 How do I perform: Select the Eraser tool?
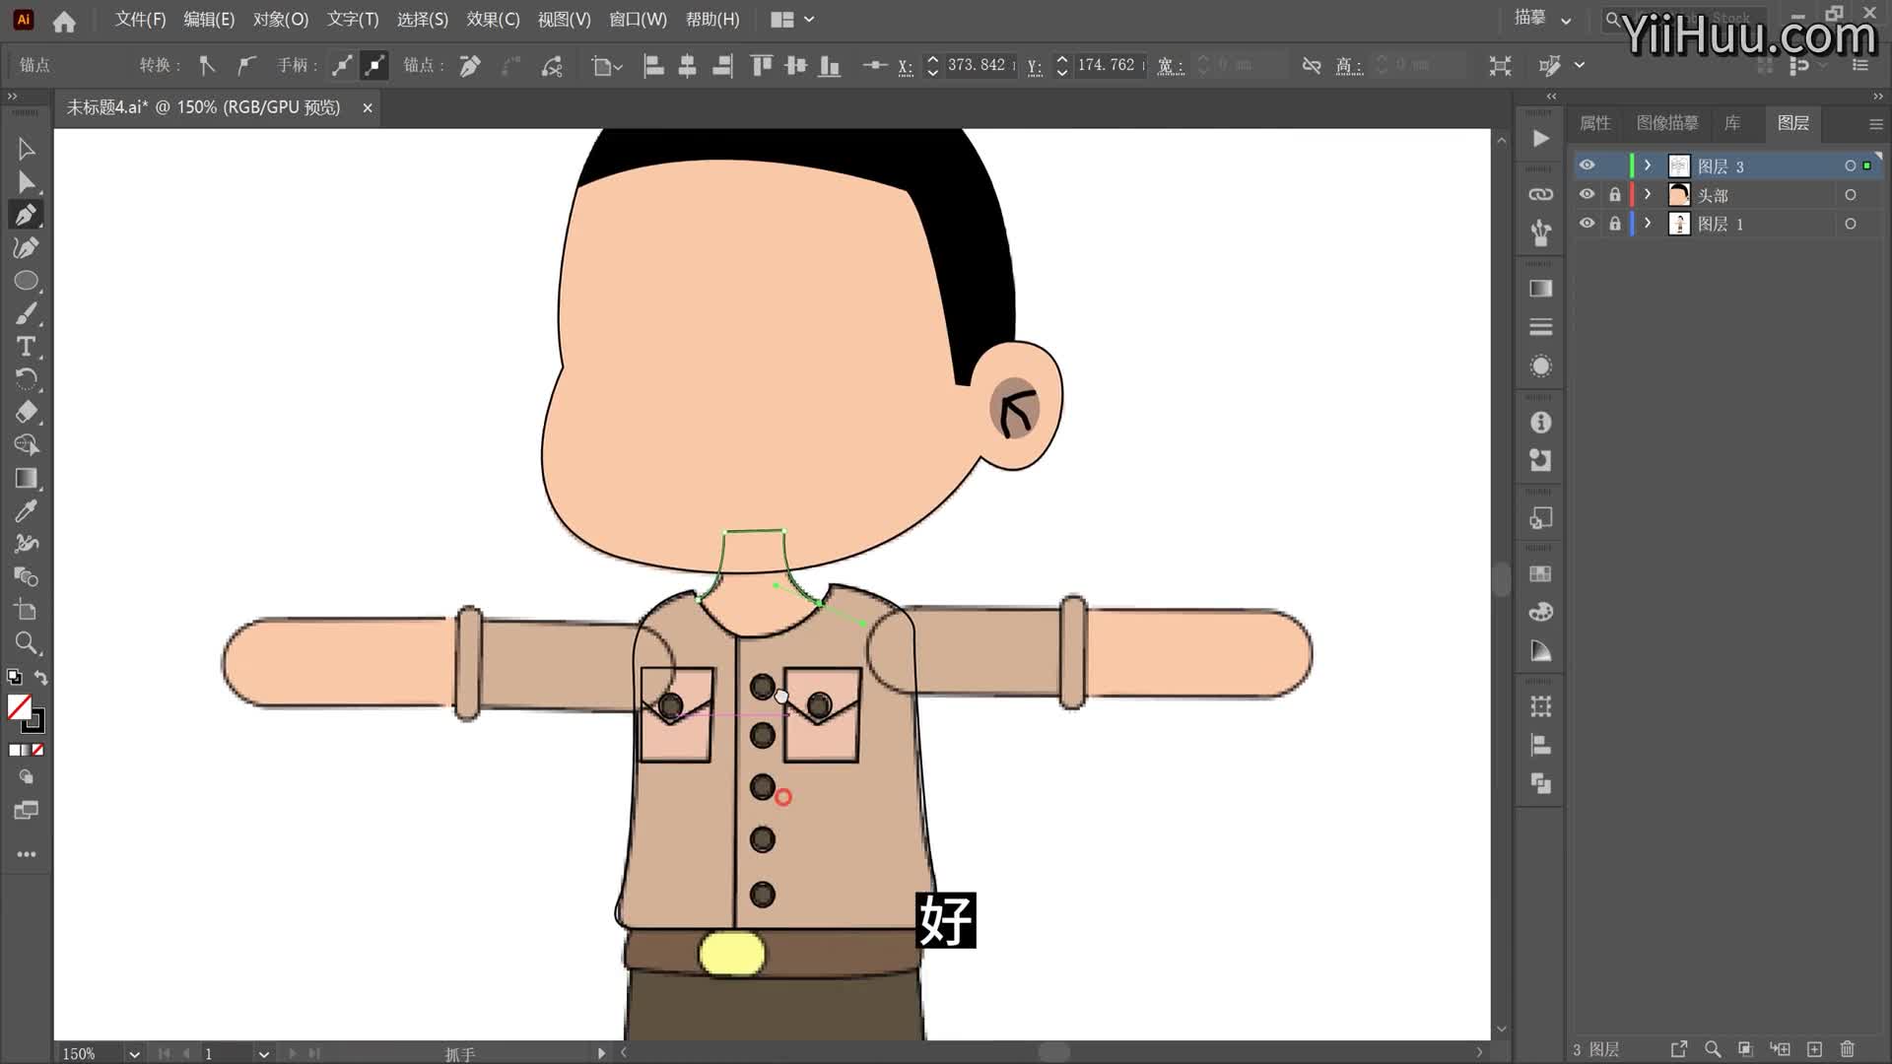[27, 412]
